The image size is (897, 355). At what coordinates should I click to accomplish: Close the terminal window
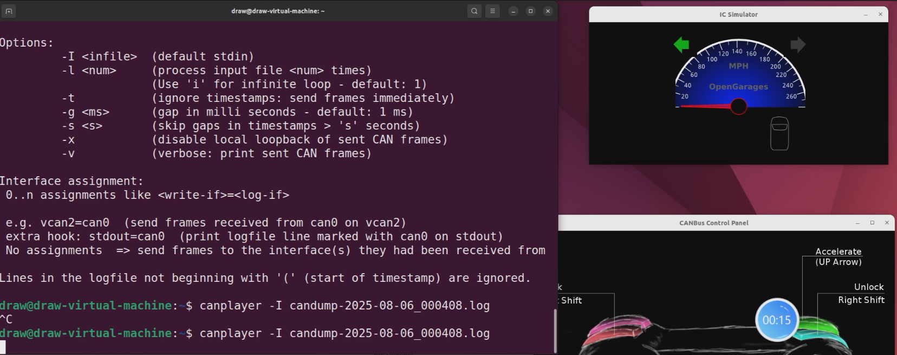pos(548,11)
